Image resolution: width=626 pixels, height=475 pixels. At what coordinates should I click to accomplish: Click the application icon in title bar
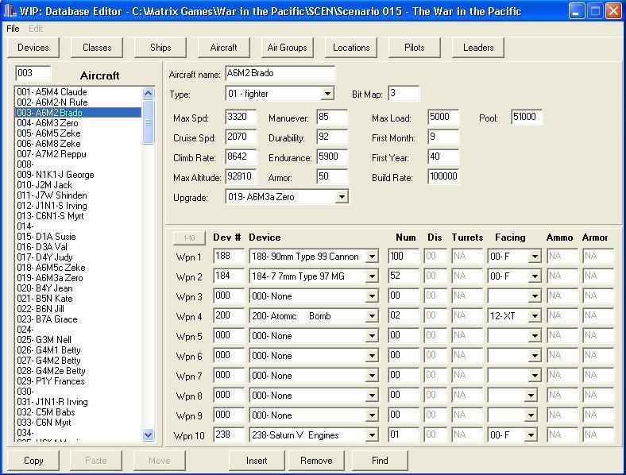coord(10,11)
